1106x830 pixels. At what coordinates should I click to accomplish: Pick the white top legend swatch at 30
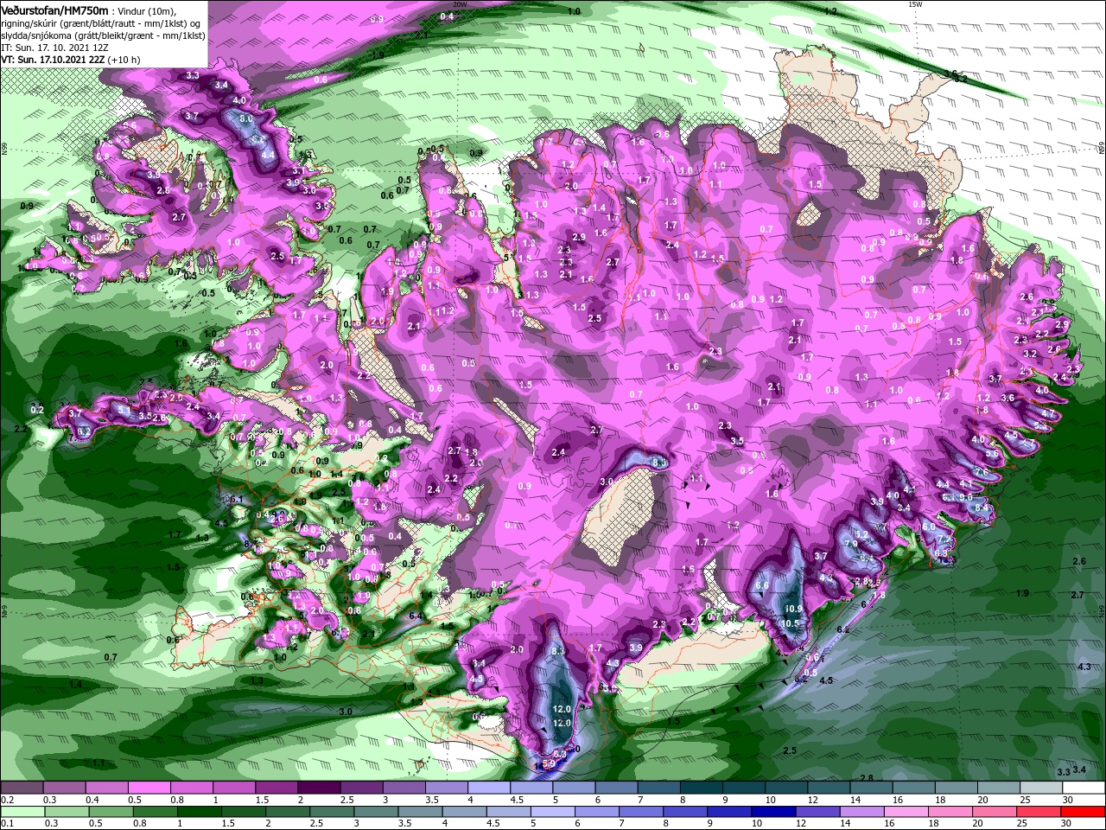coord(1084,788)
